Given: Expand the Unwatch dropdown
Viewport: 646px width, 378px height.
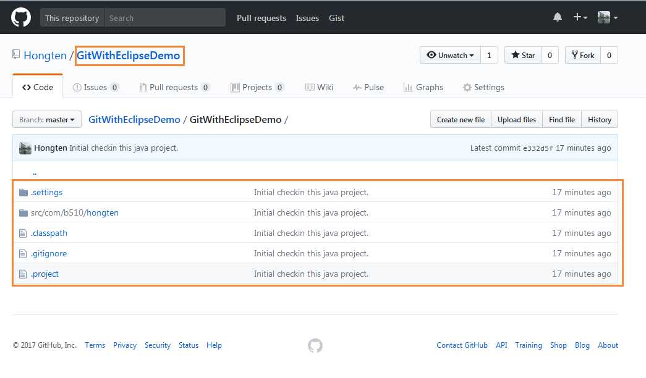Looking at the screenshot, I should click(450, 55).
